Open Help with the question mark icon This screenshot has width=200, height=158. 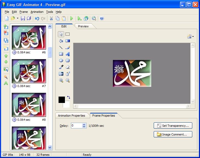[x=102, y=19]
